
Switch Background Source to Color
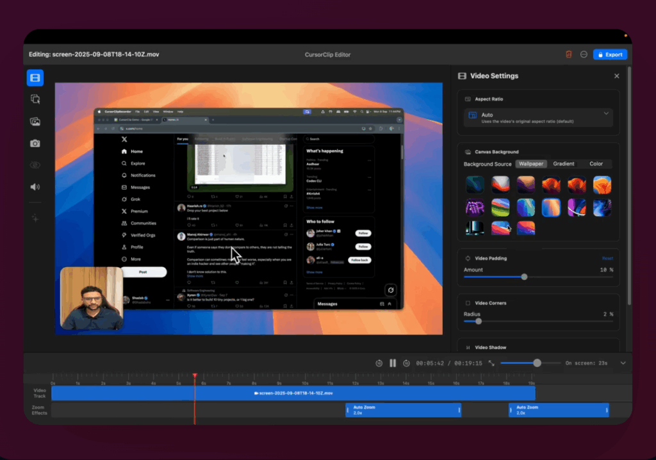[x=596, y=163]
